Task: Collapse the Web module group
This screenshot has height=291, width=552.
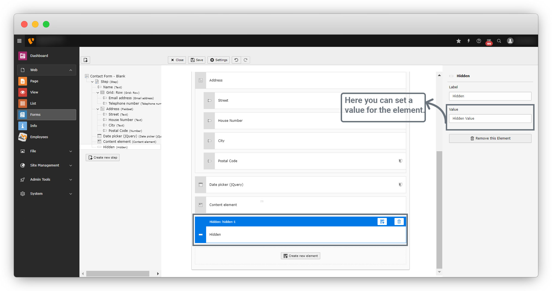Action: (71, 70)
